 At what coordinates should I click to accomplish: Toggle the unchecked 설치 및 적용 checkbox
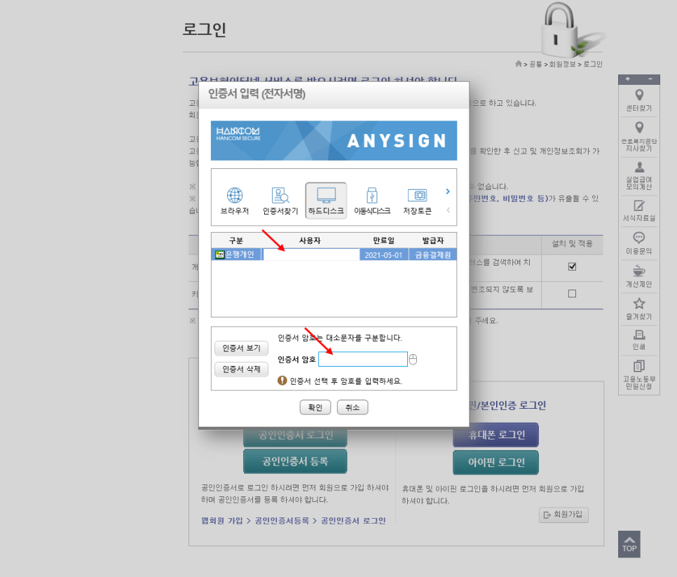point(572,294)
